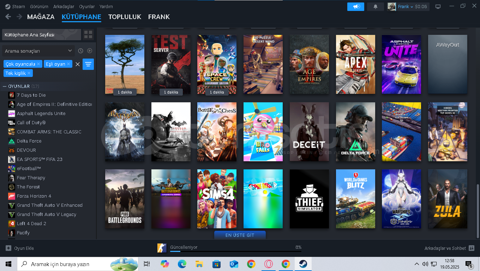Open the World of Tanks Blitz cover
The width and height of the screenshot is (480, 271).
click(x=355, y=199)
